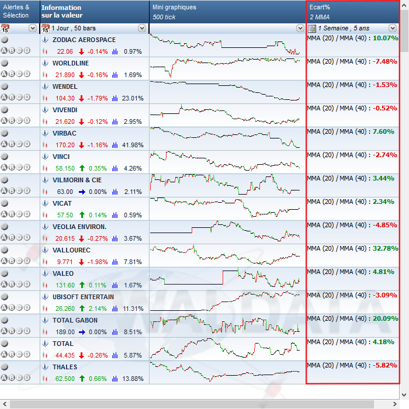Open the ZODIAC AEROSPACE stock name

84,40
